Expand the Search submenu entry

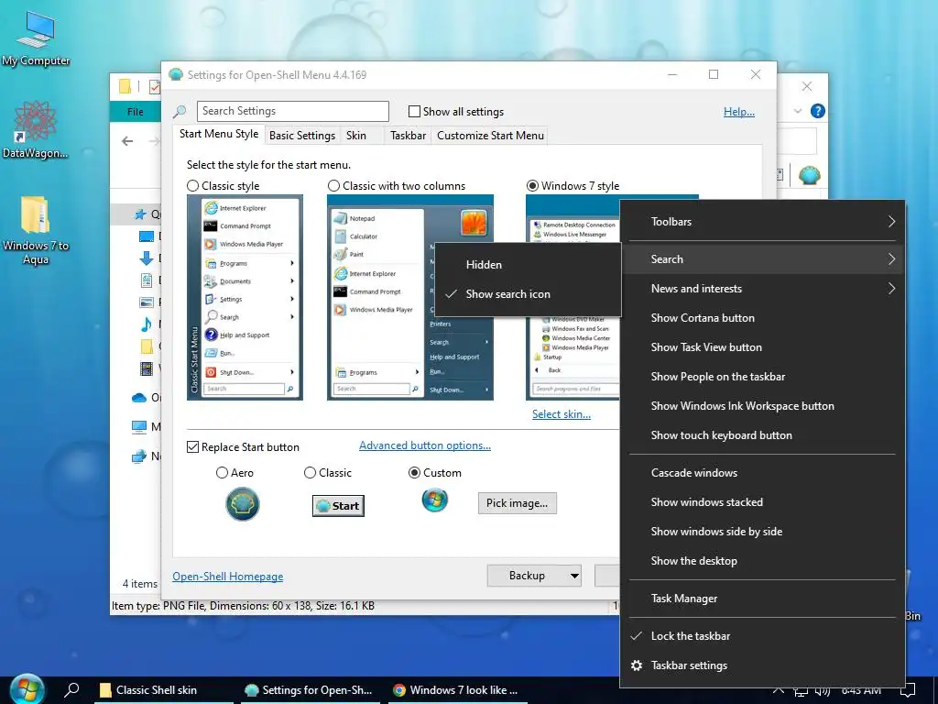(x=762, y=259)
